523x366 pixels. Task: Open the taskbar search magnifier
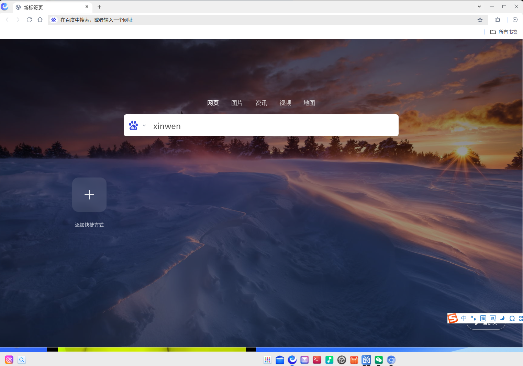tap(22, 360)
